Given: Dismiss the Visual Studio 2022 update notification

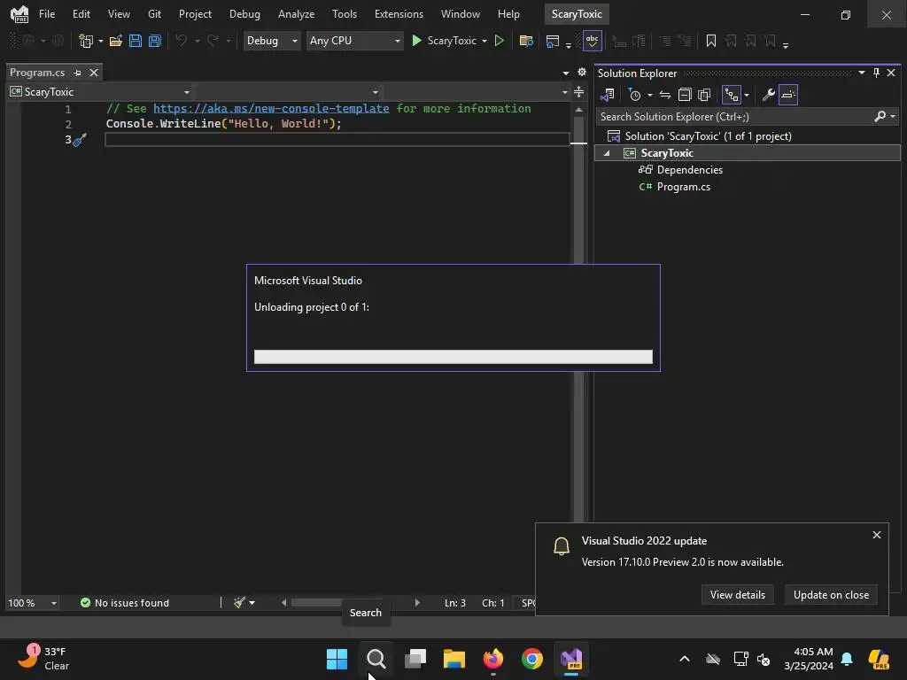Looking at the screenshot, I should pyautogui.click(x=876, y=535).
